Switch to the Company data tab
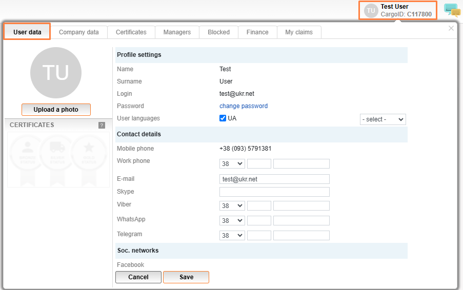The image size is (463, 290). [79, 32]
